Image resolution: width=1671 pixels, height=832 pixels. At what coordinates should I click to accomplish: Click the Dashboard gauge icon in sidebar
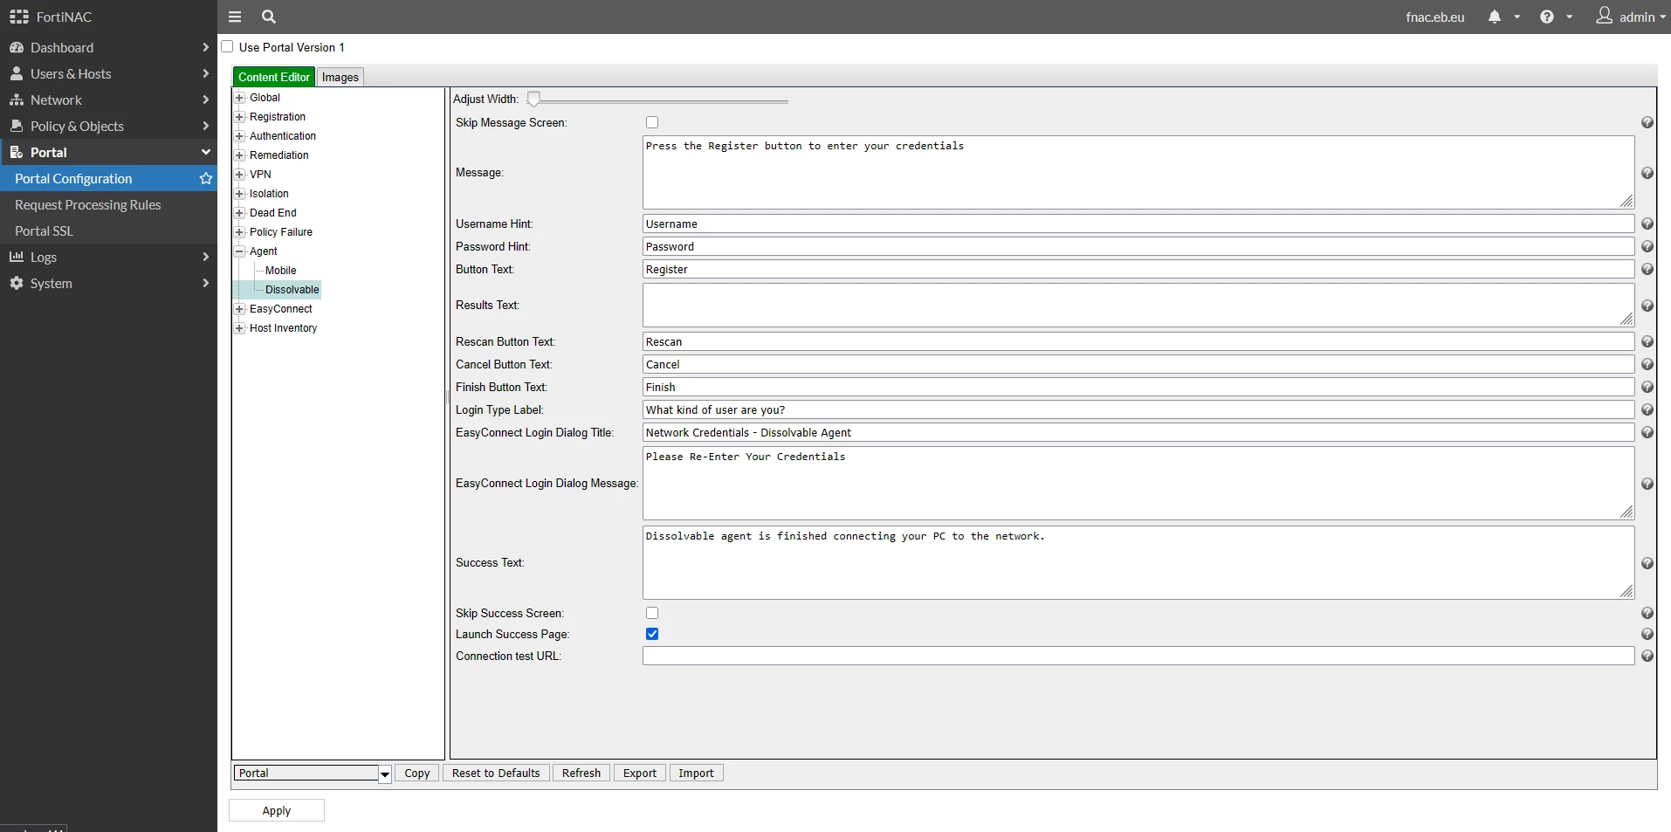pos(17,47)
